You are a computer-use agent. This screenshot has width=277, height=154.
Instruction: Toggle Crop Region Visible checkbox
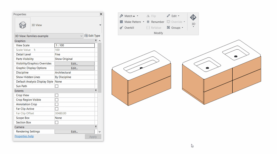(x=57, y=100)
